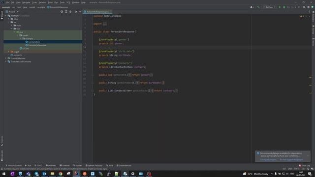Open IntelliJ IDEA taskbar icon
Viewport: 315px width, 177px height.
coord(77,174)
